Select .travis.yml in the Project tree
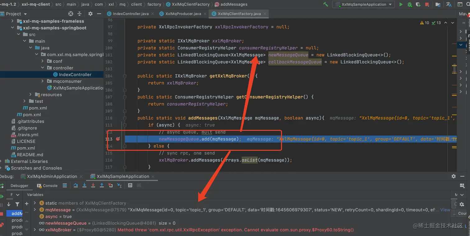Viewport: 470px width, 236px height. tap(28, 135)
